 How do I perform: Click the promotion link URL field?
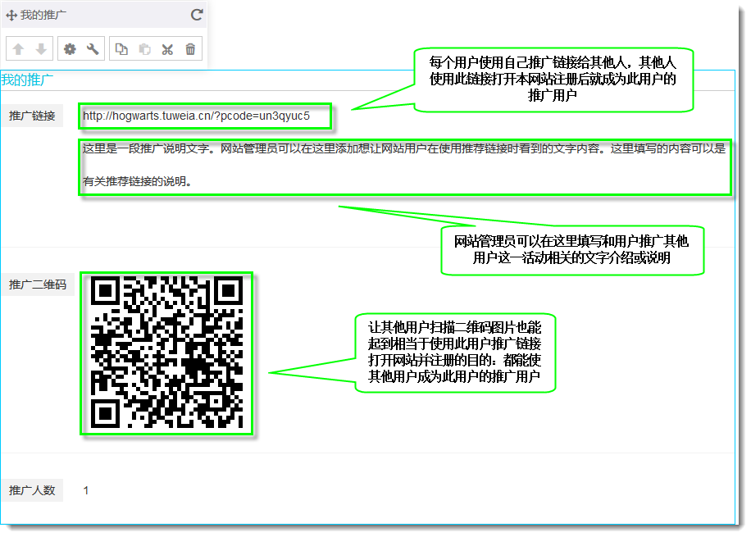coord(205,116)
